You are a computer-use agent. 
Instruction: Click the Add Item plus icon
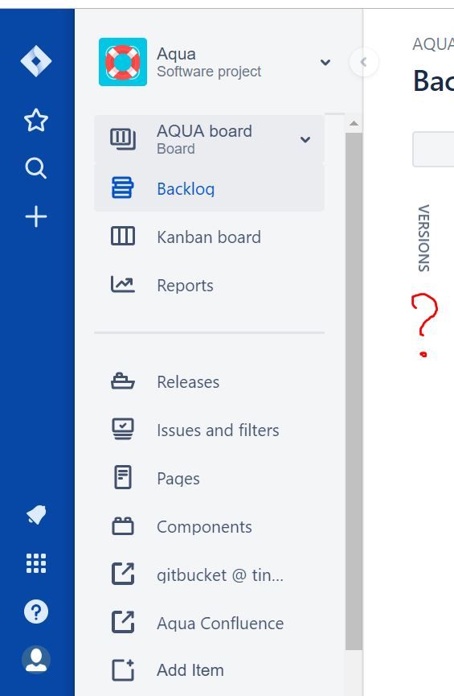point(123,669)
